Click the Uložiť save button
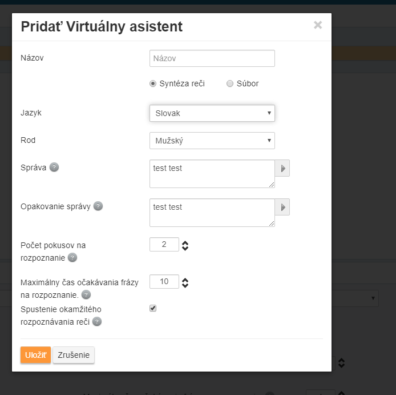 tap(35, 355)
